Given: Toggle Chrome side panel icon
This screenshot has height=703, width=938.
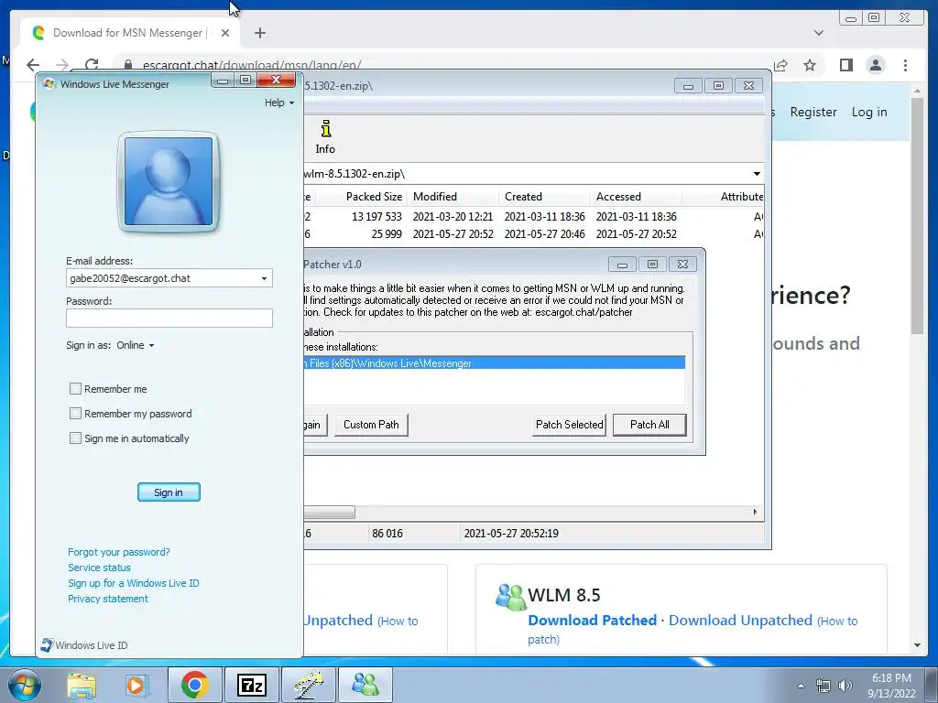Looking at the screenshot, I should click(845, 65).
